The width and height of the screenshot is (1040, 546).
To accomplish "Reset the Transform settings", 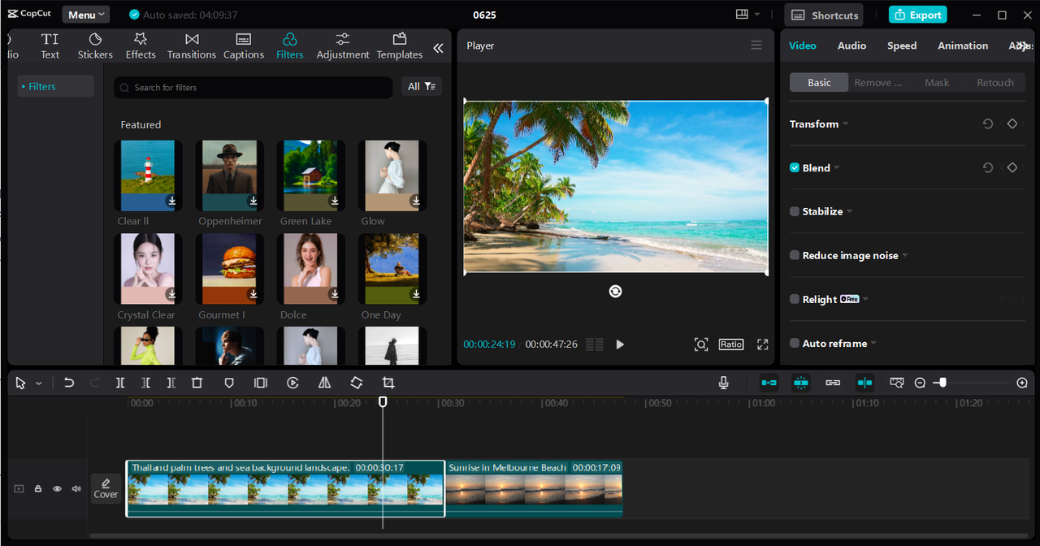I will coord(988,123).
